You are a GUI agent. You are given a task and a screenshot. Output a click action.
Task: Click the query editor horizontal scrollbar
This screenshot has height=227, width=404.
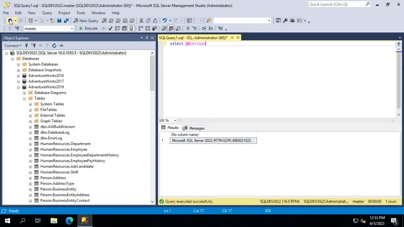tap(286, 120)
